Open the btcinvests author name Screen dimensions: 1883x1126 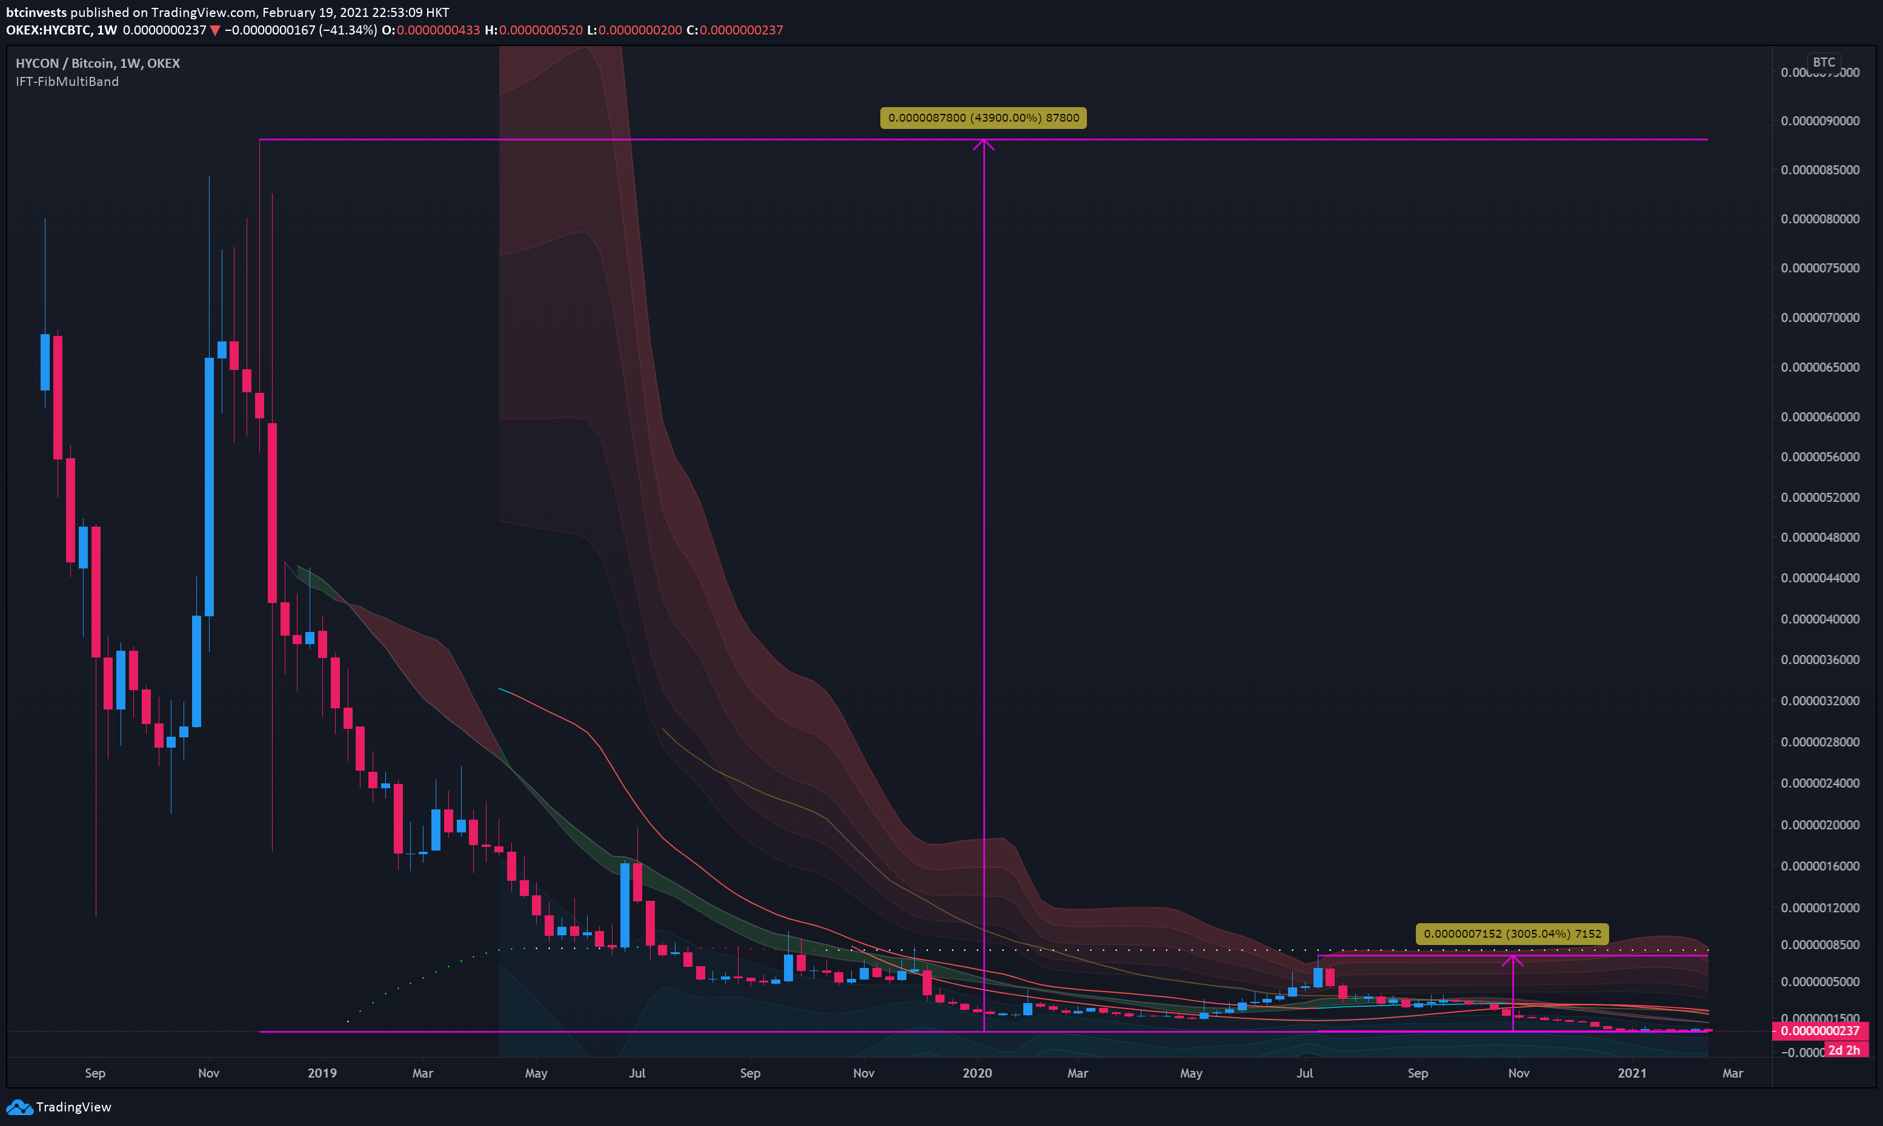coord(36,12)
